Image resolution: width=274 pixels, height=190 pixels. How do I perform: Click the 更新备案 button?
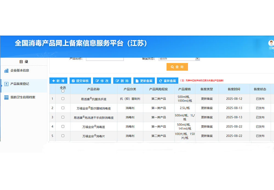tap(144, 81)
